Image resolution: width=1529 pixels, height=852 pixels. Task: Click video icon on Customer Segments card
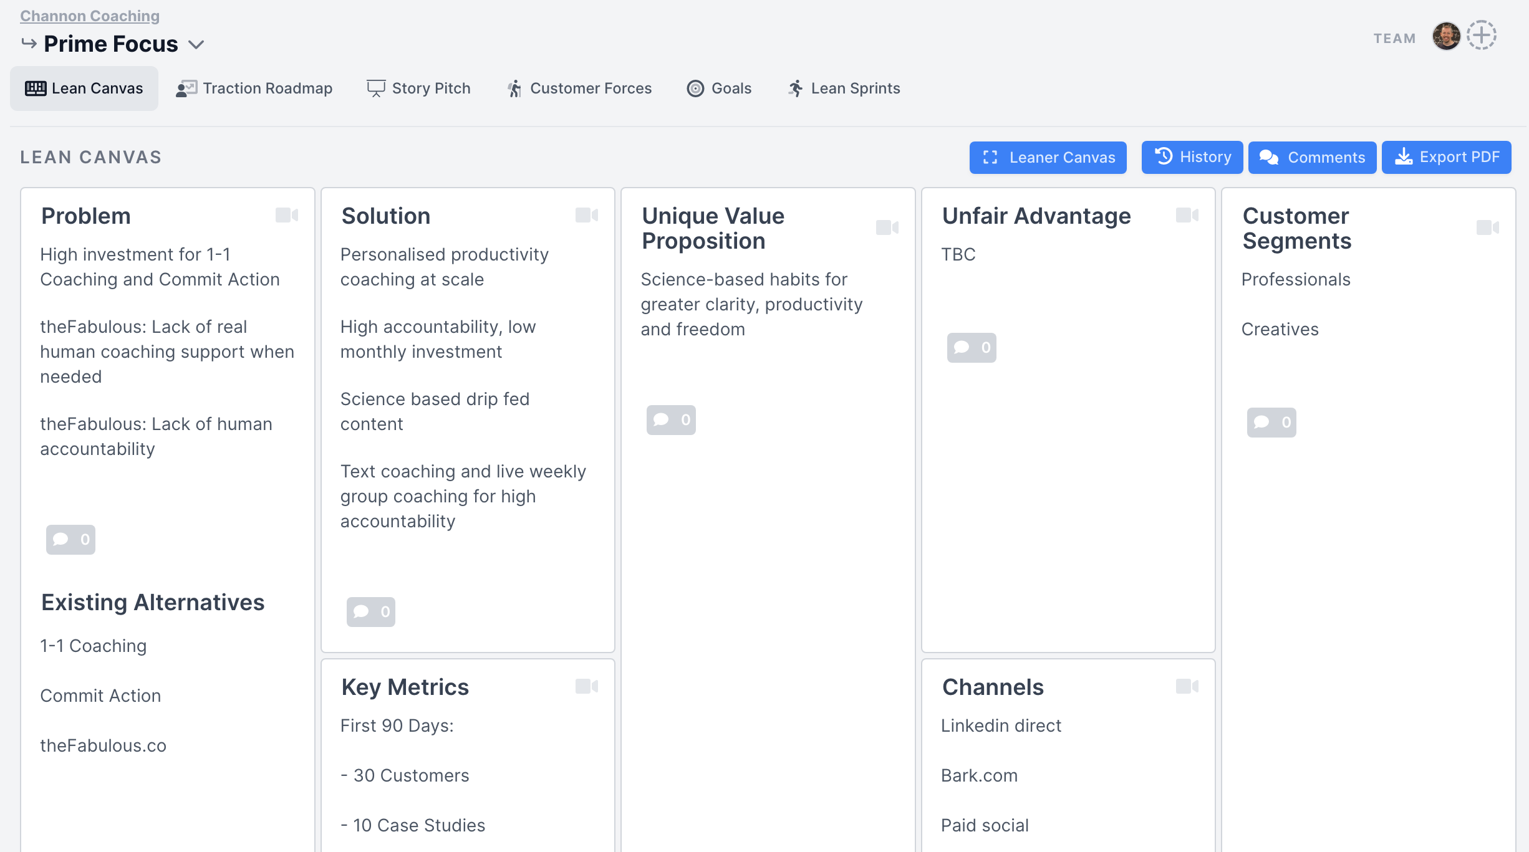1487,227
